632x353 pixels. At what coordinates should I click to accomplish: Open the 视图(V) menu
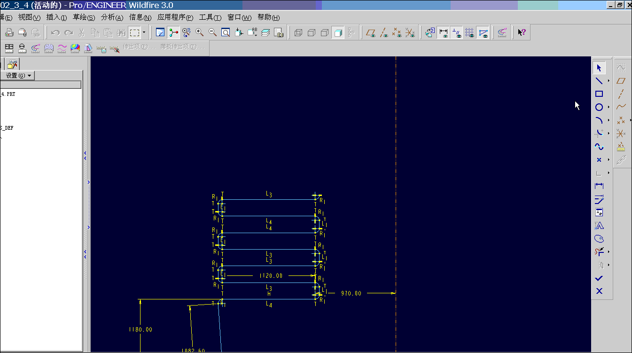29,17
